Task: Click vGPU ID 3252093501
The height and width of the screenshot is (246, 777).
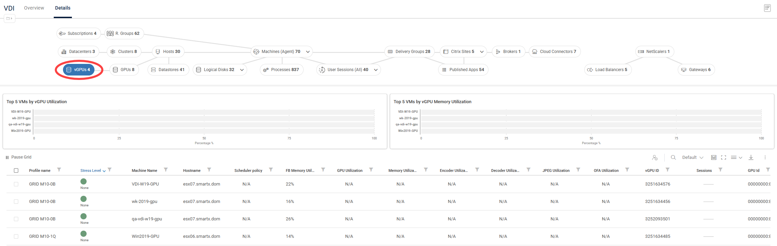Action: pyautogui.click(x=658, y=219)
